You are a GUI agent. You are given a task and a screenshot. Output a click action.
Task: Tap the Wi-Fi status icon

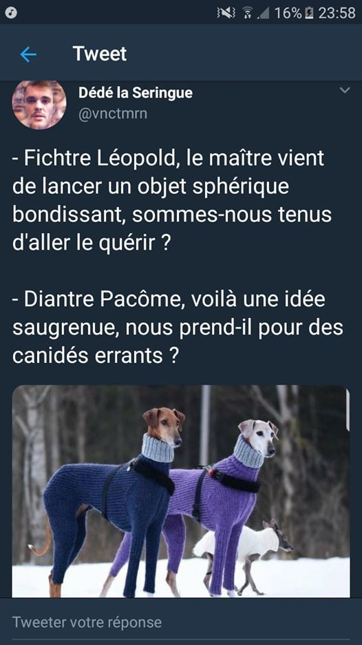(x=246, y=13)
